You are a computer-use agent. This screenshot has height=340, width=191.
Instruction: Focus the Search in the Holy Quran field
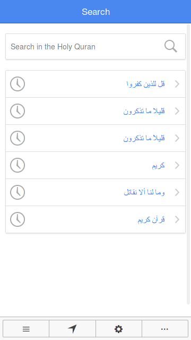click(95, 46)
